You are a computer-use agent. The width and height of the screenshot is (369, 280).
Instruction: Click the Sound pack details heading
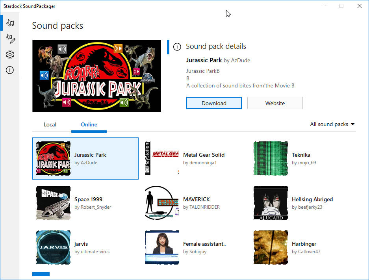(x=216, y=46)
